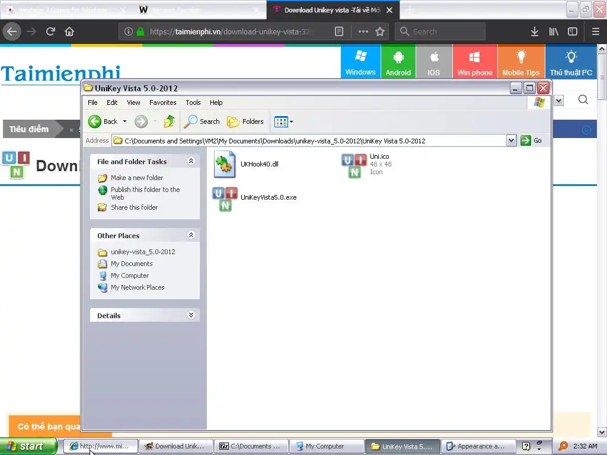Click the Taimienphi logo
Image resolution: width=607 pixels, height=455 pixels.
coord(60,73)
